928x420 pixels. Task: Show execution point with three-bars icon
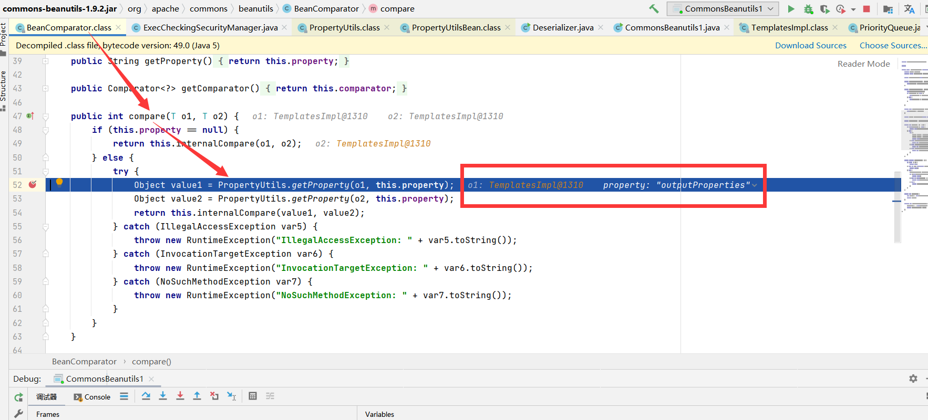click(124, 396)
